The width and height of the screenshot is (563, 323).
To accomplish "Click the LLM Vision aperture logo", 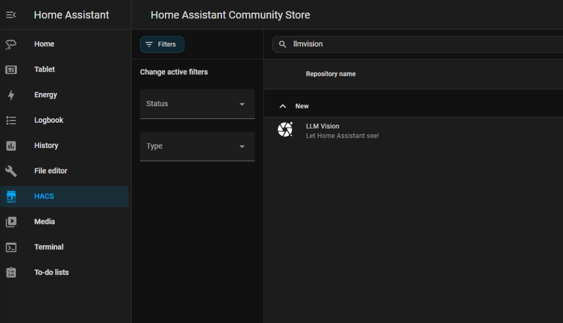I will click(285, 130).
